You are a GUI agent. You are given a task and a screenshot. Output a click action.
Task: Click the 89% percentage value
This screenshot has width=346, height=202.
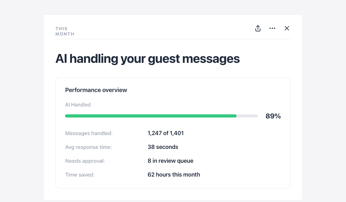coord(273,116)
